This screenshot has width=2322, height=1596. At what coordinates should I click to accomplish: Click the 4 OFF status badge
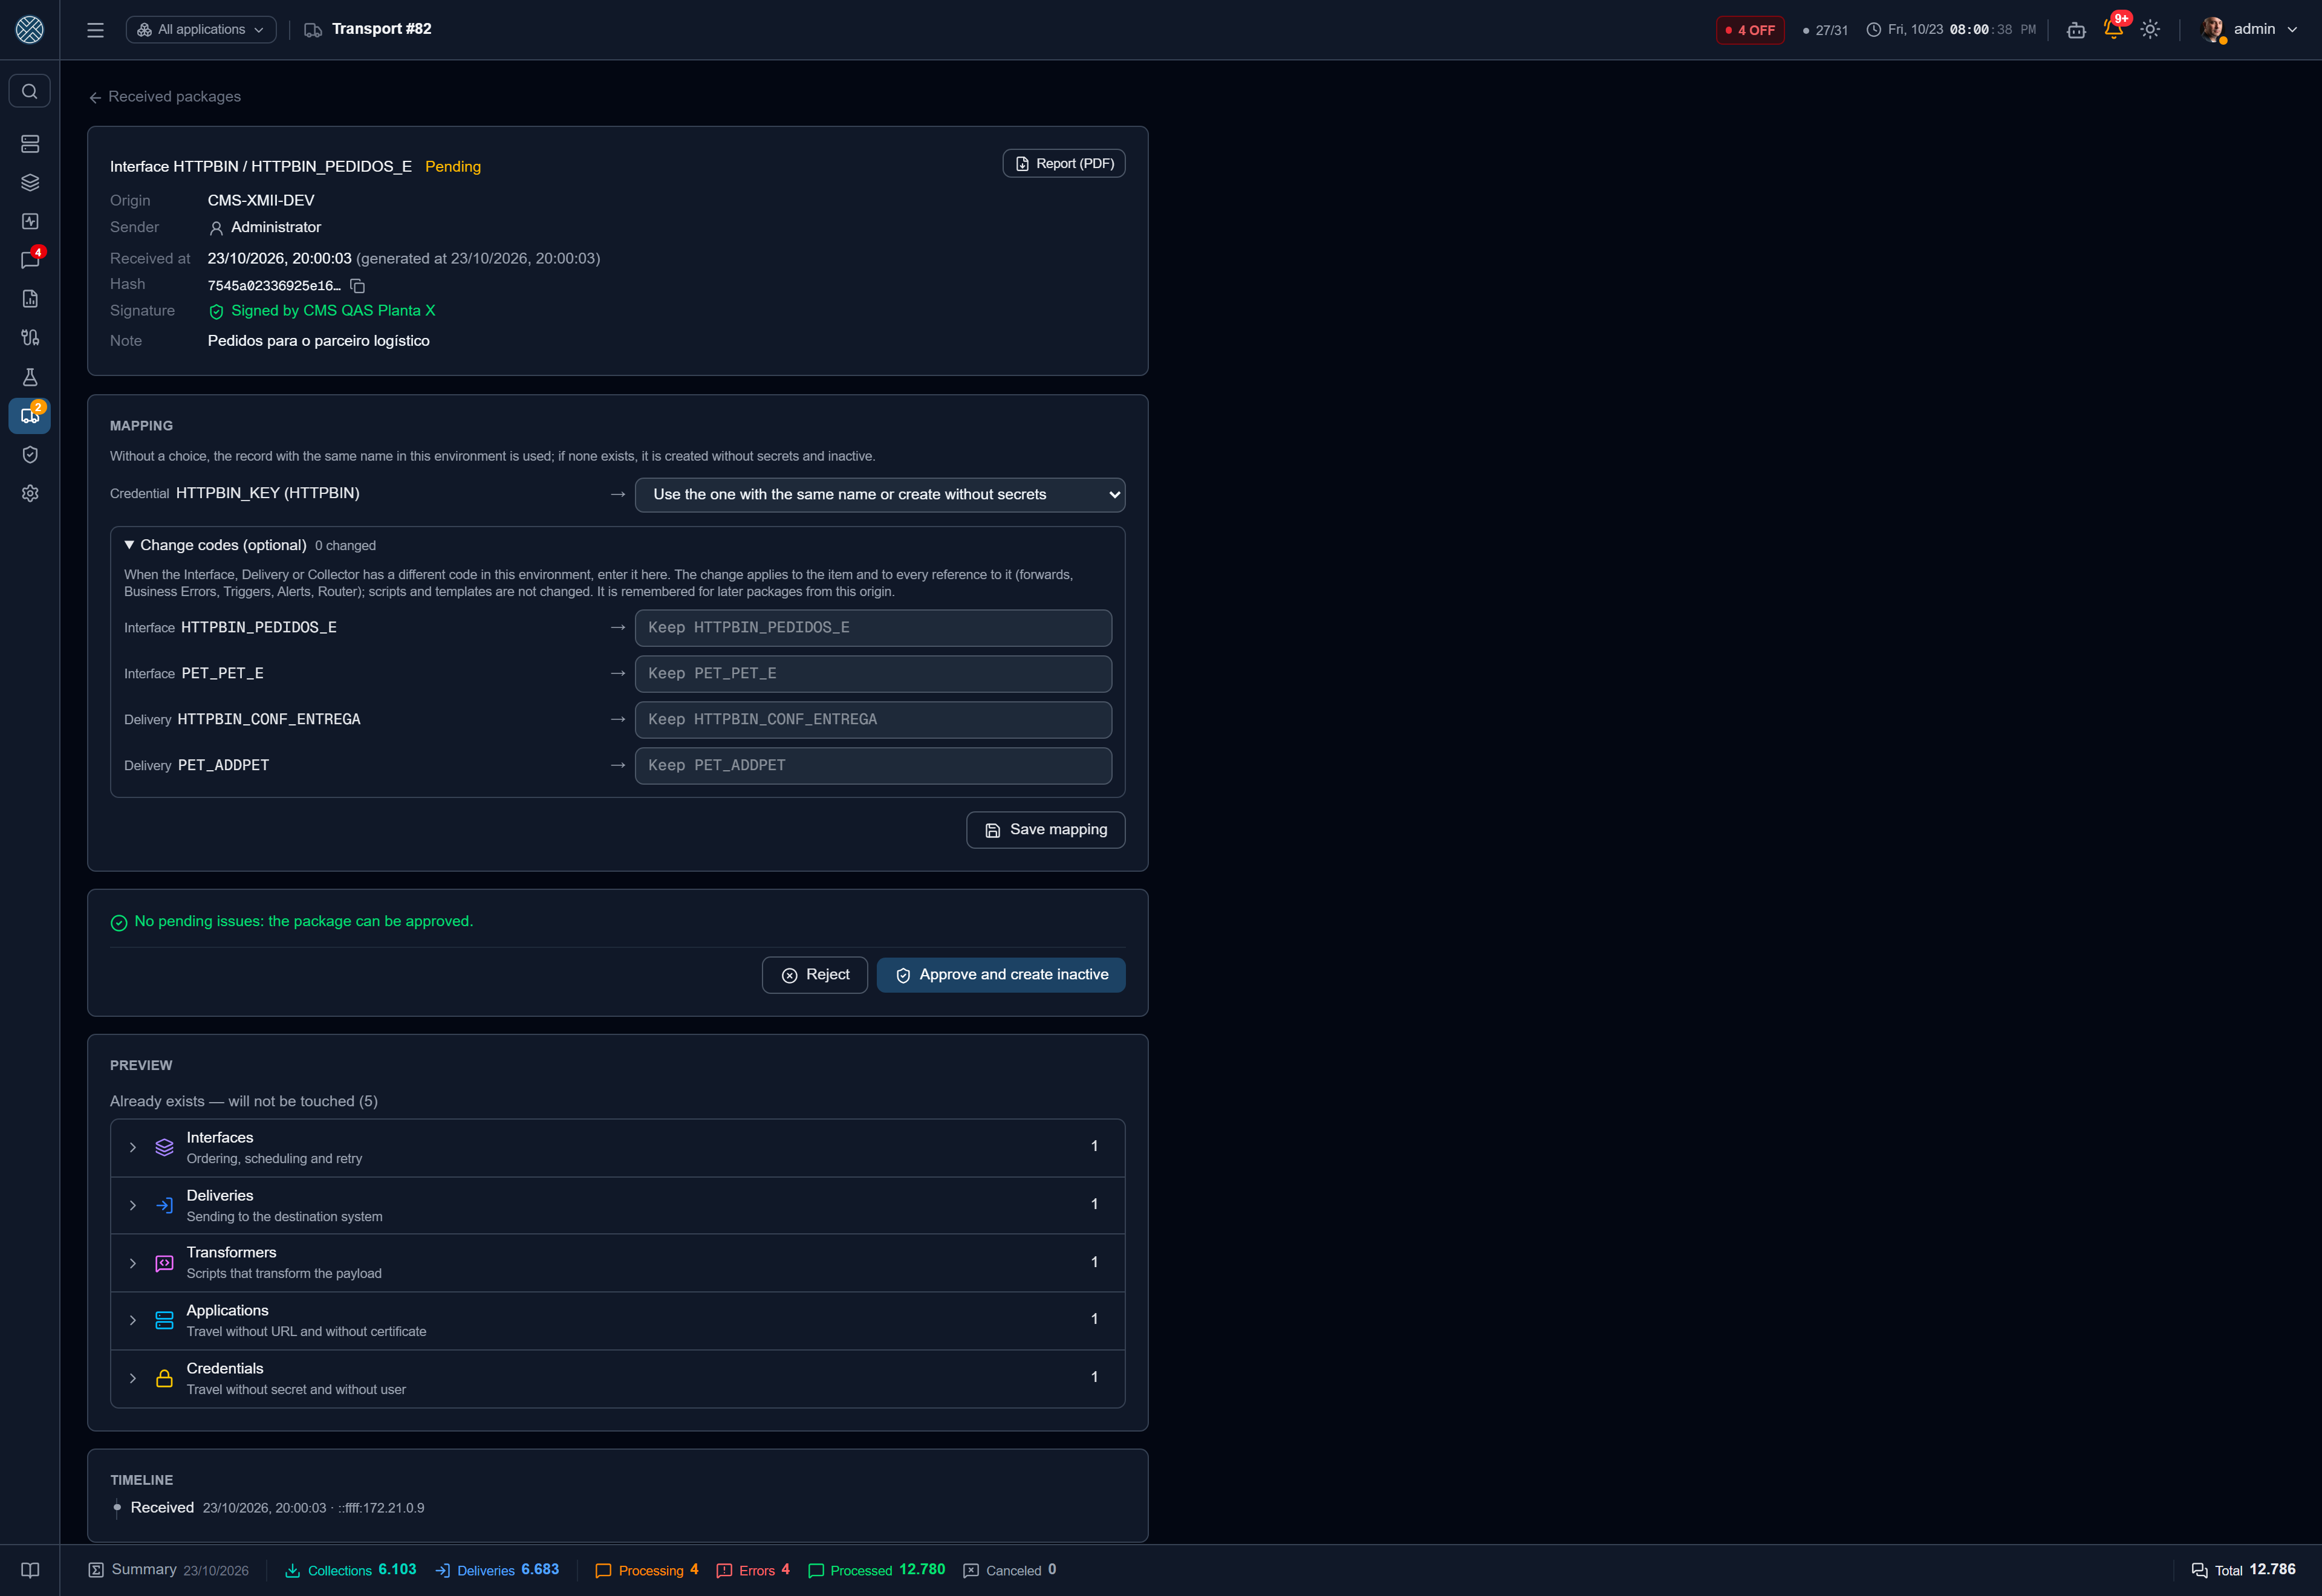click(x=1750, y=30)
